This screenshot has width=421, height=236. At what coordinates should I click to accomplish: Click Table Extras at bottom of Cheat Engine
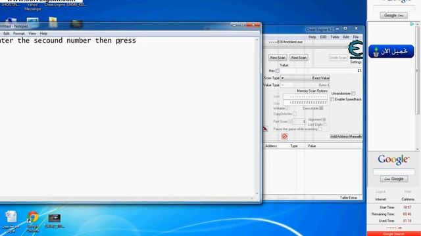[349, 198]
